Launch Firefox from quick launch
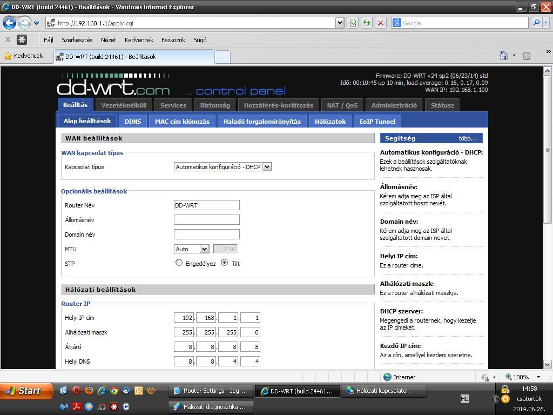The width and height of the screenshot is (553, 415). click(x=89, y=391)
